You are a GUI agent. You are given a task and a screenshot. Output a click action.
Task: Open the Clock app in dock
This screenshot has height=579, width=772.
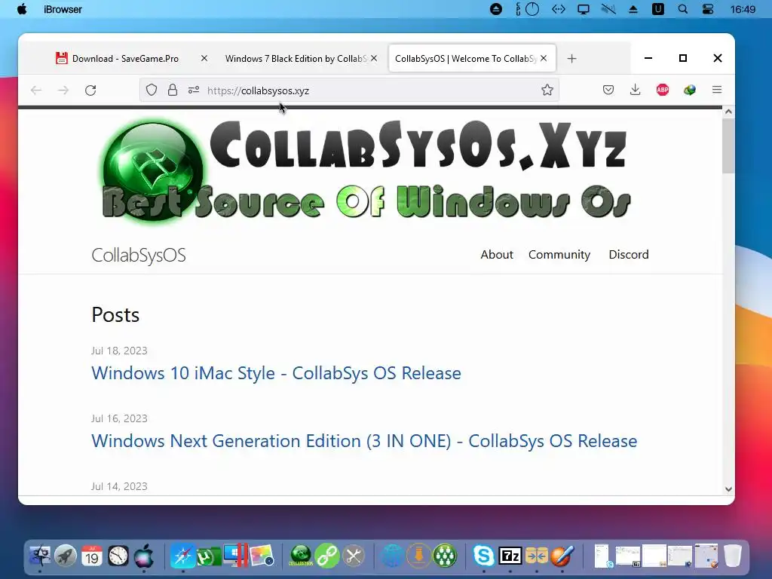pos(118,556)
